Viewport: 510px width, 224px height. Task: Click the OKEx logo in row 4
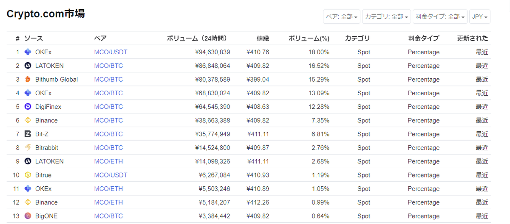point(28,93)
